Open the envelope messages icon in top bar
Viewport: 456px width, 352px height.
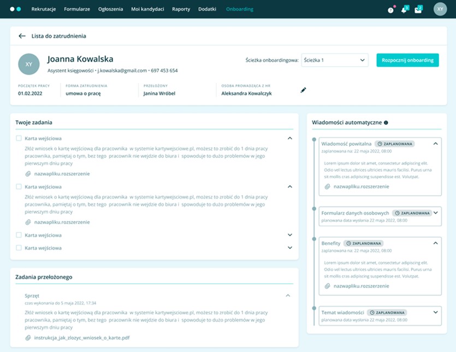tap(418, 10)
